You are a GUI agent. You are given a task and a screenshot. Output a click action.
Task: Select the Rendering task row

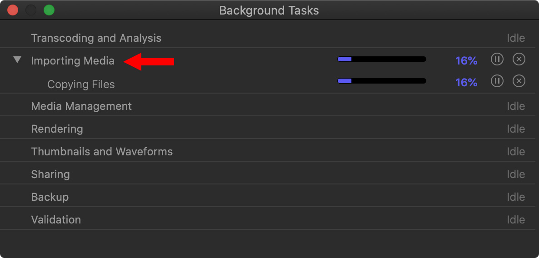click(269, 129)
